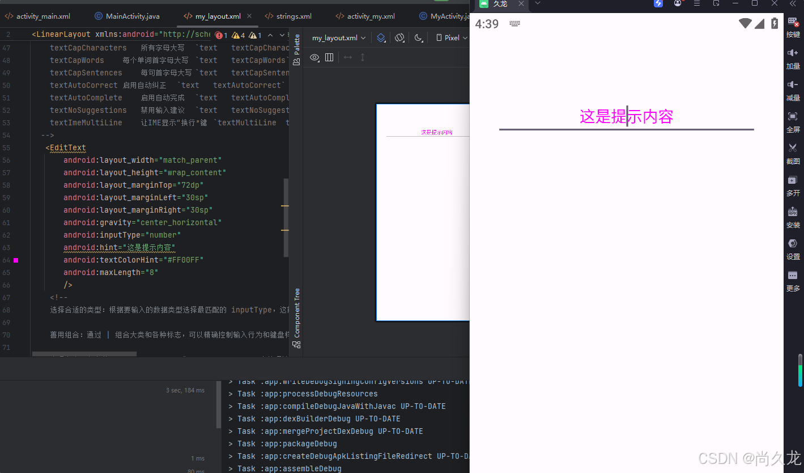Click the magenta color swatch in line 64 gutter

[x=16, y=260]
